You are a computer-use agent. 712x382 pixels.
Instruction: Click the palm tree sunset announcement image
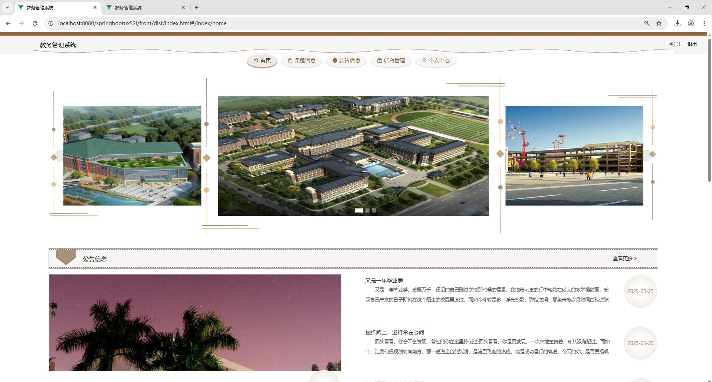pos(195,323)
